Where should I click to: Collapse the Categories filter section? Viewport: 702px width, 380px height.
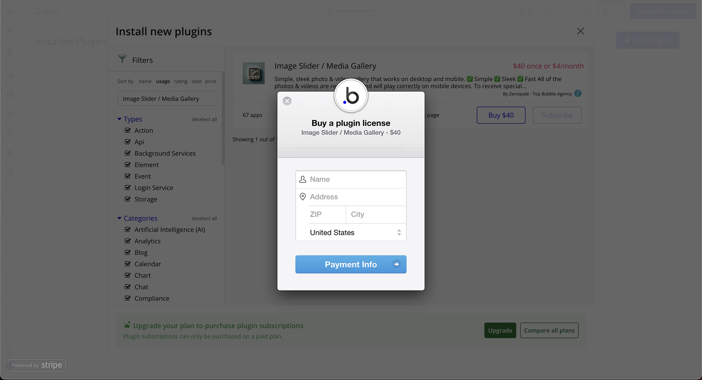click(119, 218)
